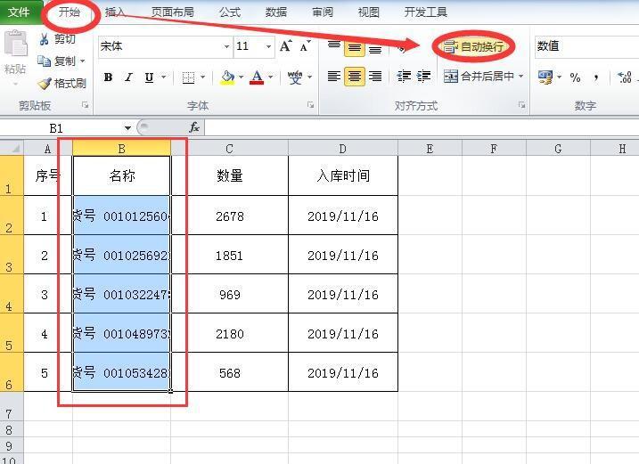
Task: Toggle middle vertical alignment
Action: tap(355, 48)
